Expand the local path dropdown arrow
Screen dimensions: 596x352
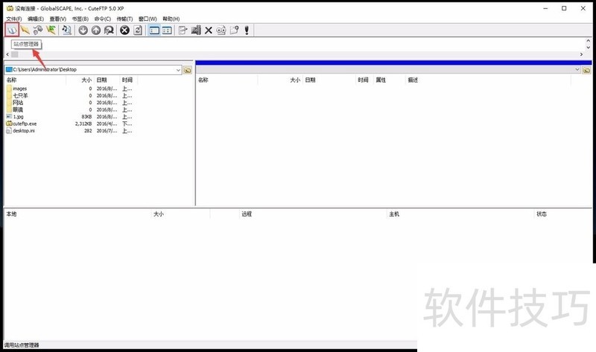point(178,70)
